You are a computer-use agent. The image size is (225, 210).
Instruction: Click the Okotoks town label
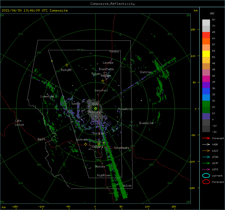[x=100, y=167]
